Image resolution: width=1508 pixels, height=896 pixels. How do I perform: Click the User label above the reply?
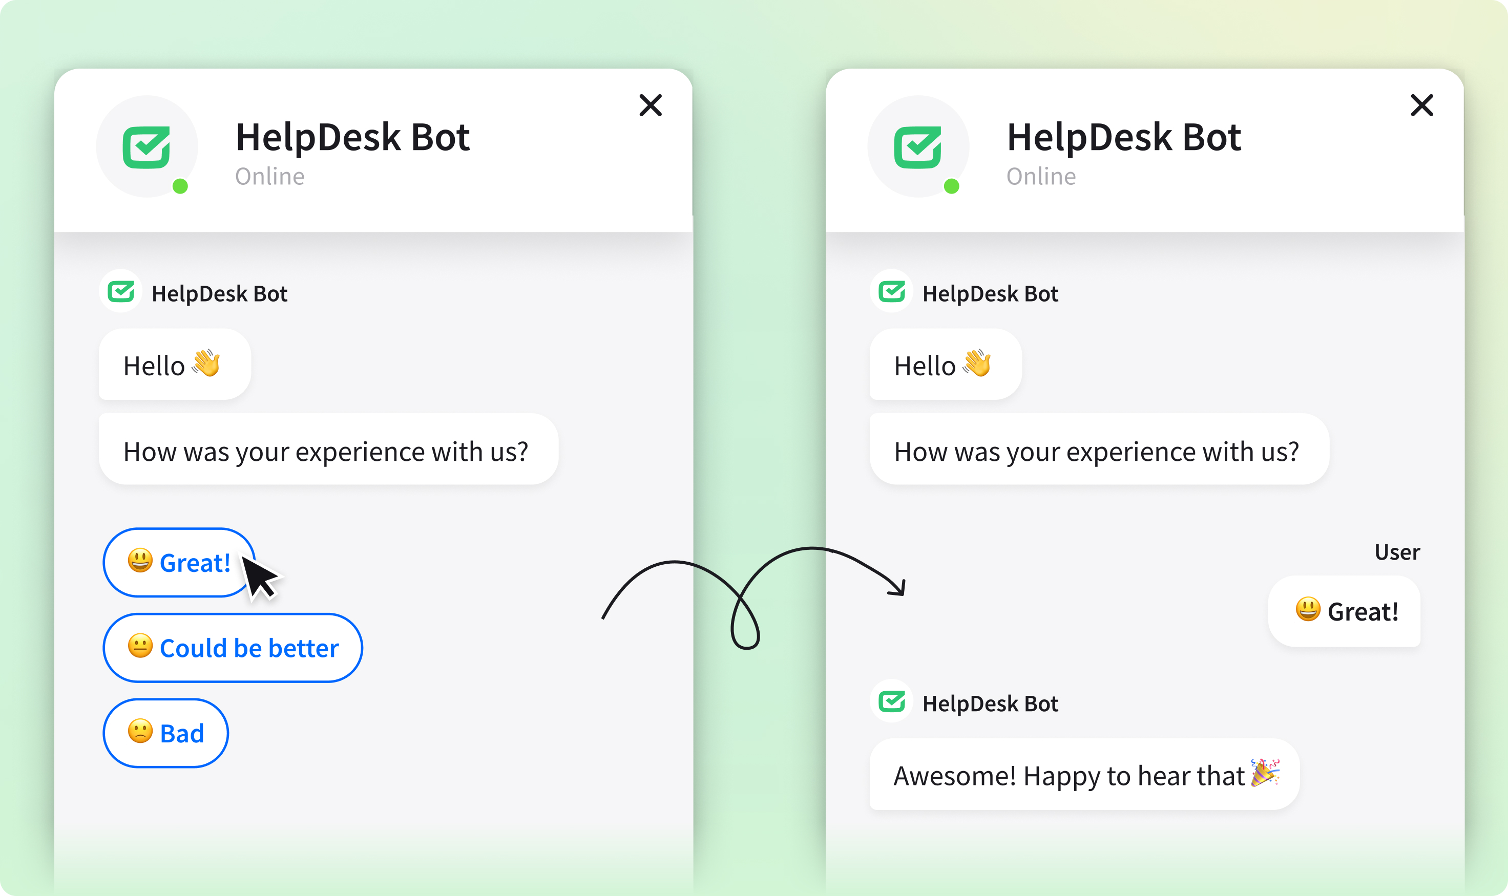1397,552
